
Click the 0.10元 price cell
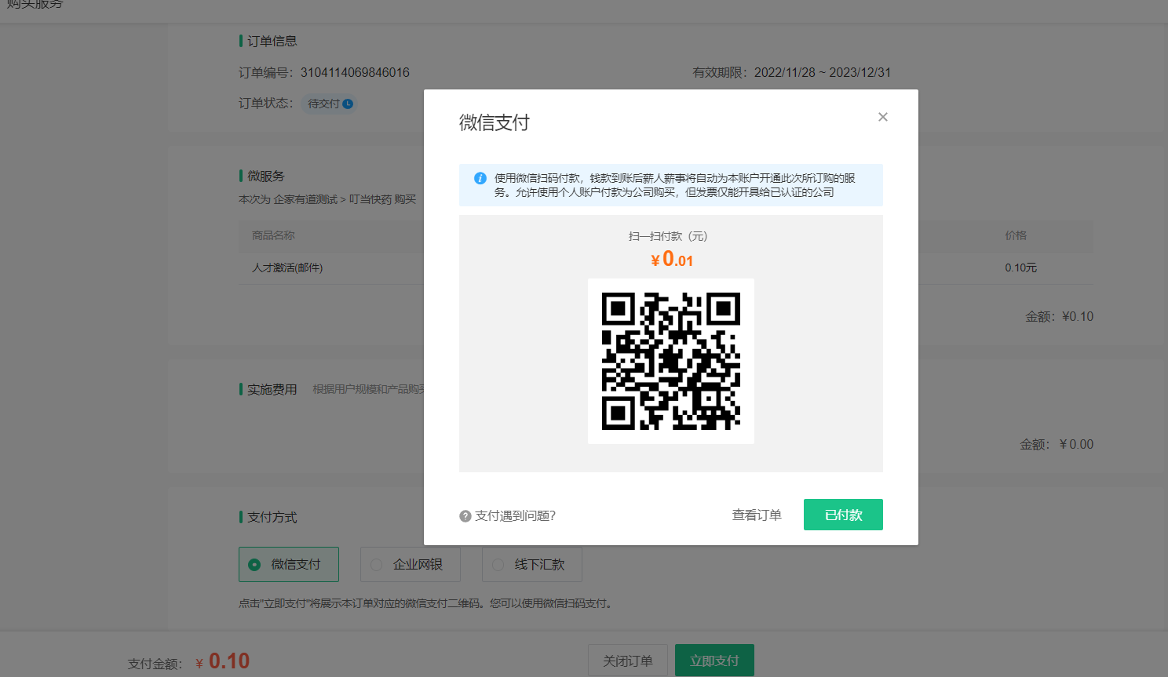1020,268
